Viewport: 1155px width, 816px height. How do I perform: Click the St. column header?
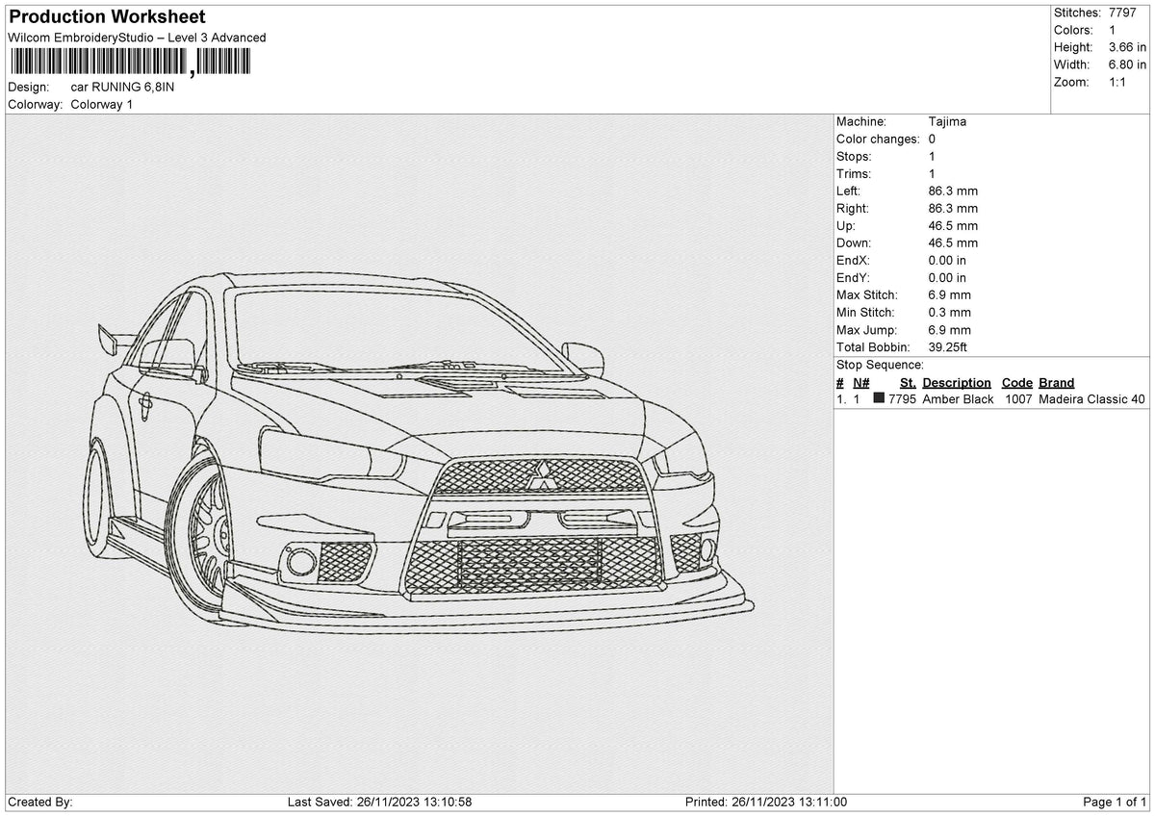(x=908, y=382)
